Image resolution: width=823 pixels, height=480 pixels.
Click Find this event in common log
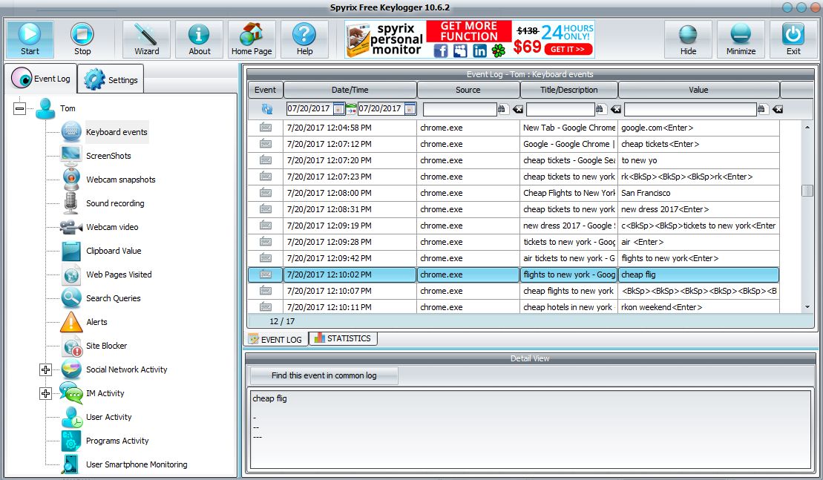[324, 375]
